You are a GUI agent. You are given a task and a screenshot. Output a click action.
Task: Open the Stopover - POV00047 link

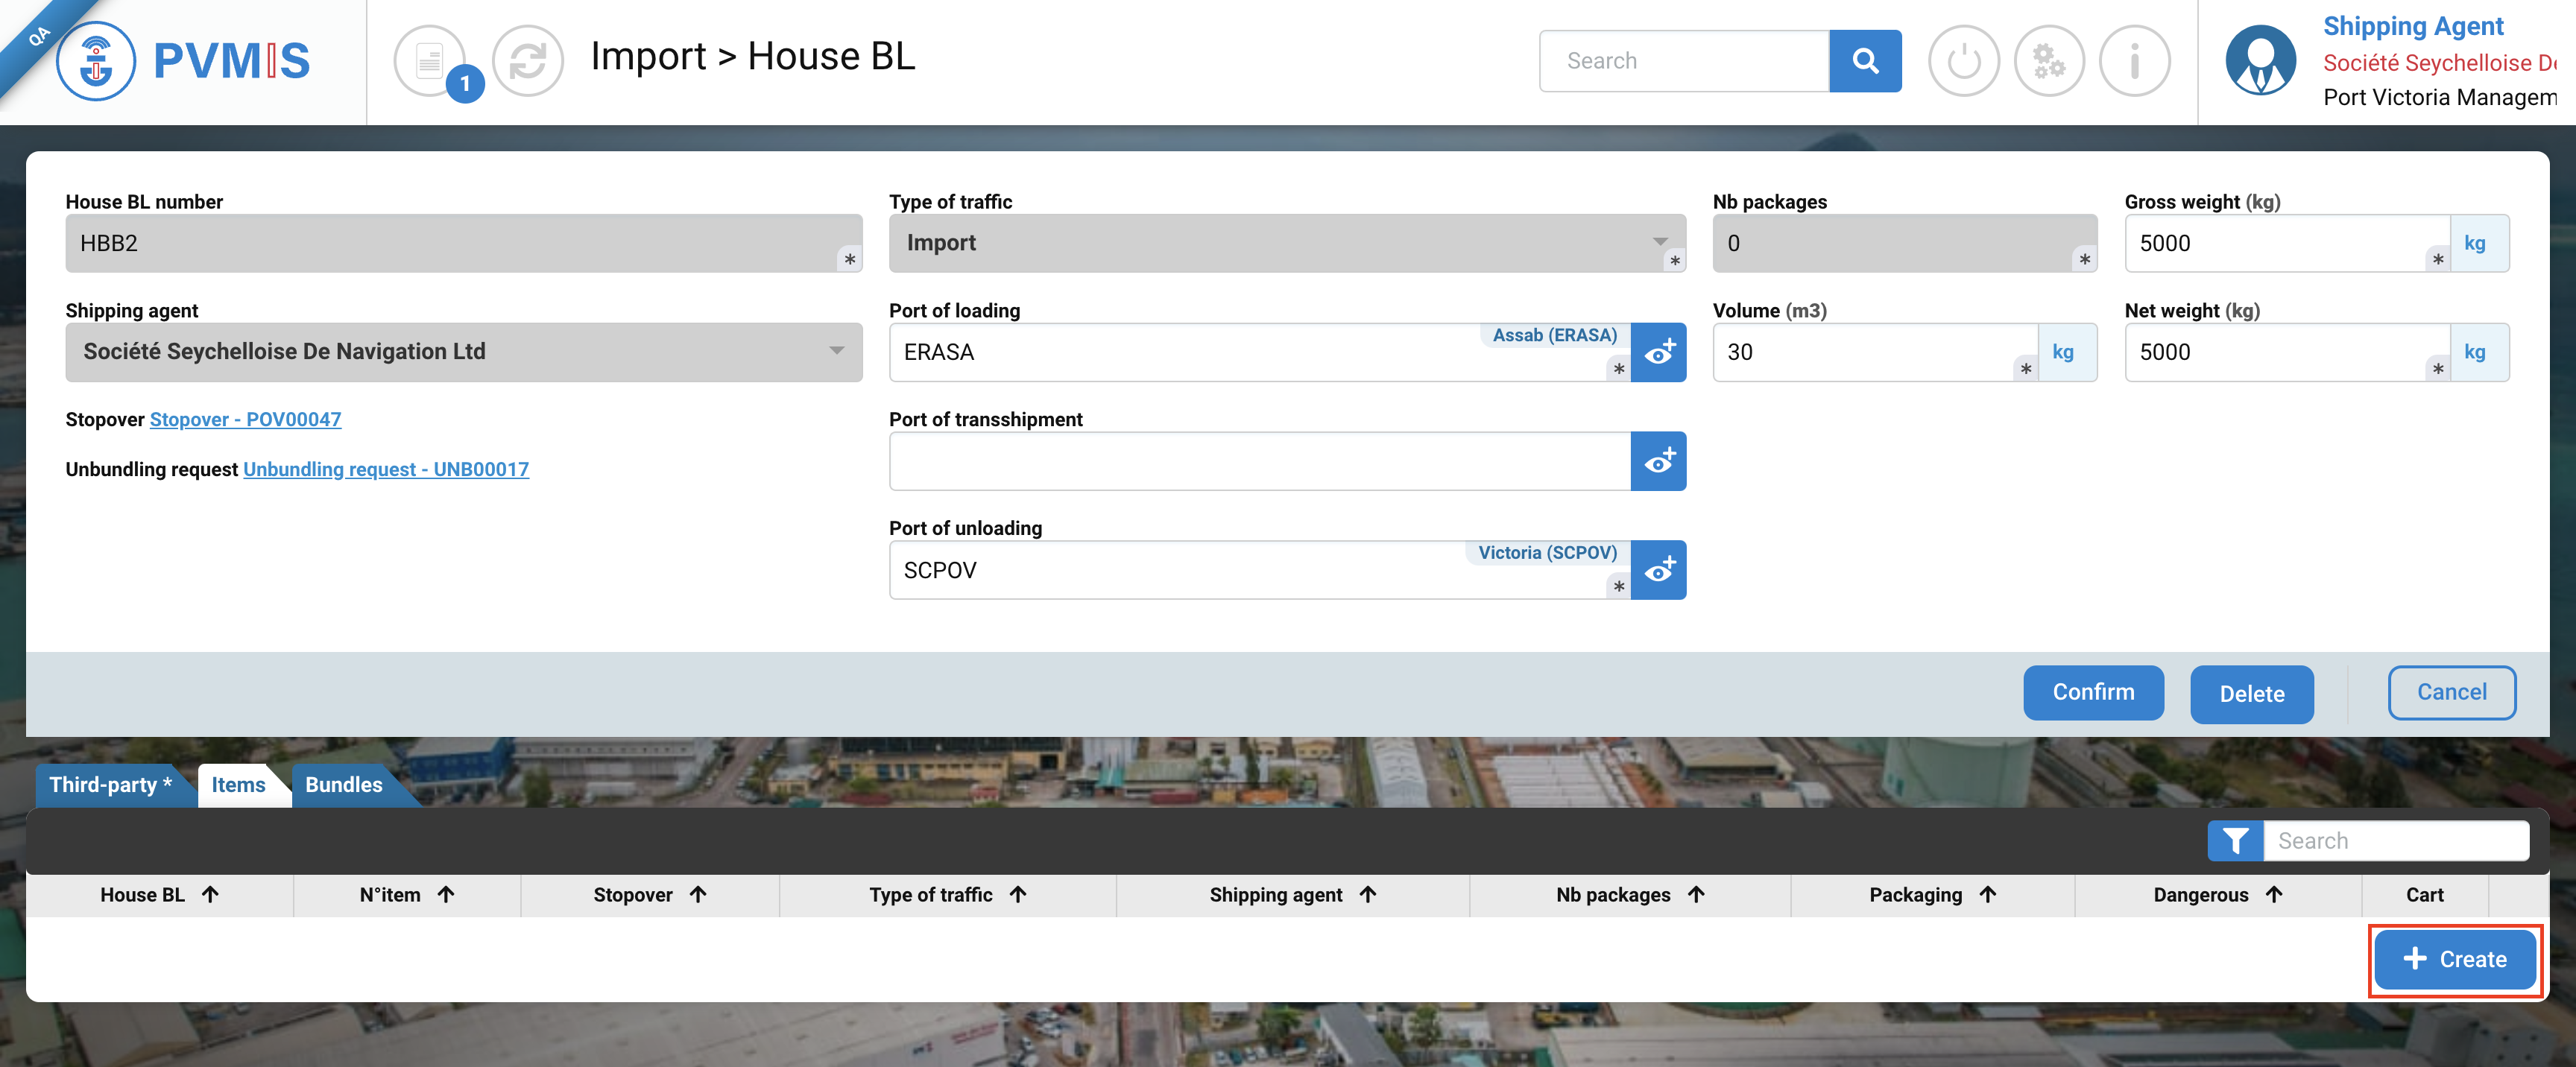(245, 420)
